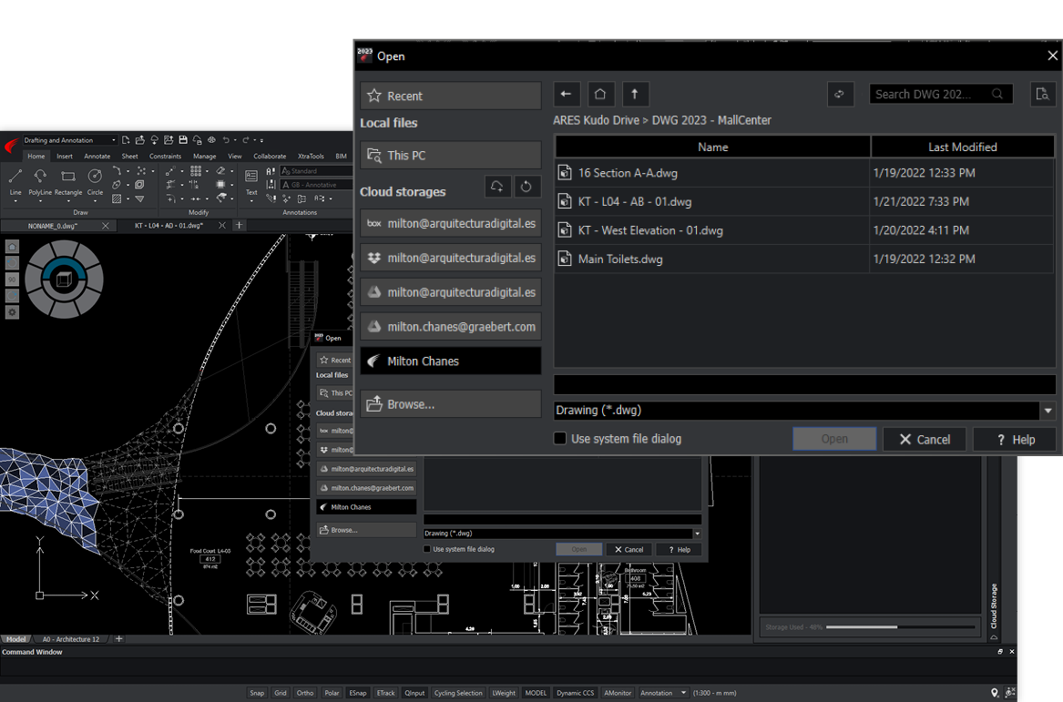Open the Annotate ribbon tab
The width and height of the screenshot is (1063, 702).
[x=97, y=156]
